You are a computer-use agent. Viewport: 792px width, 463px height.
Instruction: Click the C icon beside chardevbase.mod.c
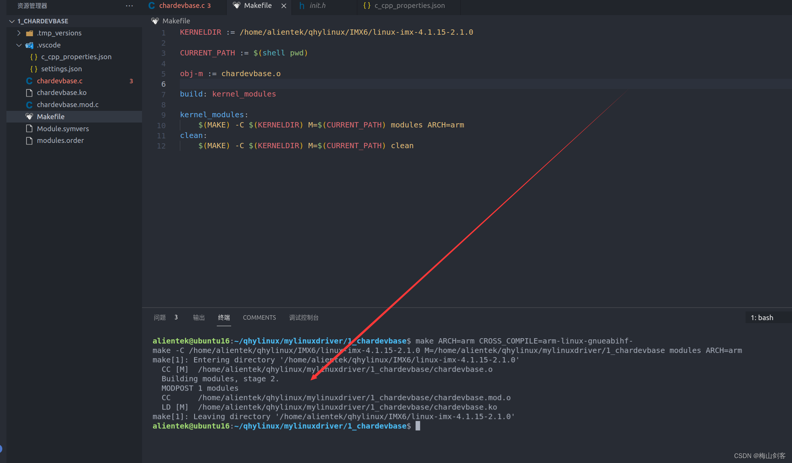(29, 105)
